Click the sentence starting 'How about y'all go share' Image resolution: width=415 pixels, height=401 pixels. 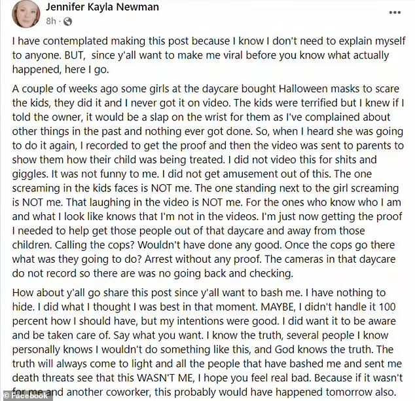point(157,293)
